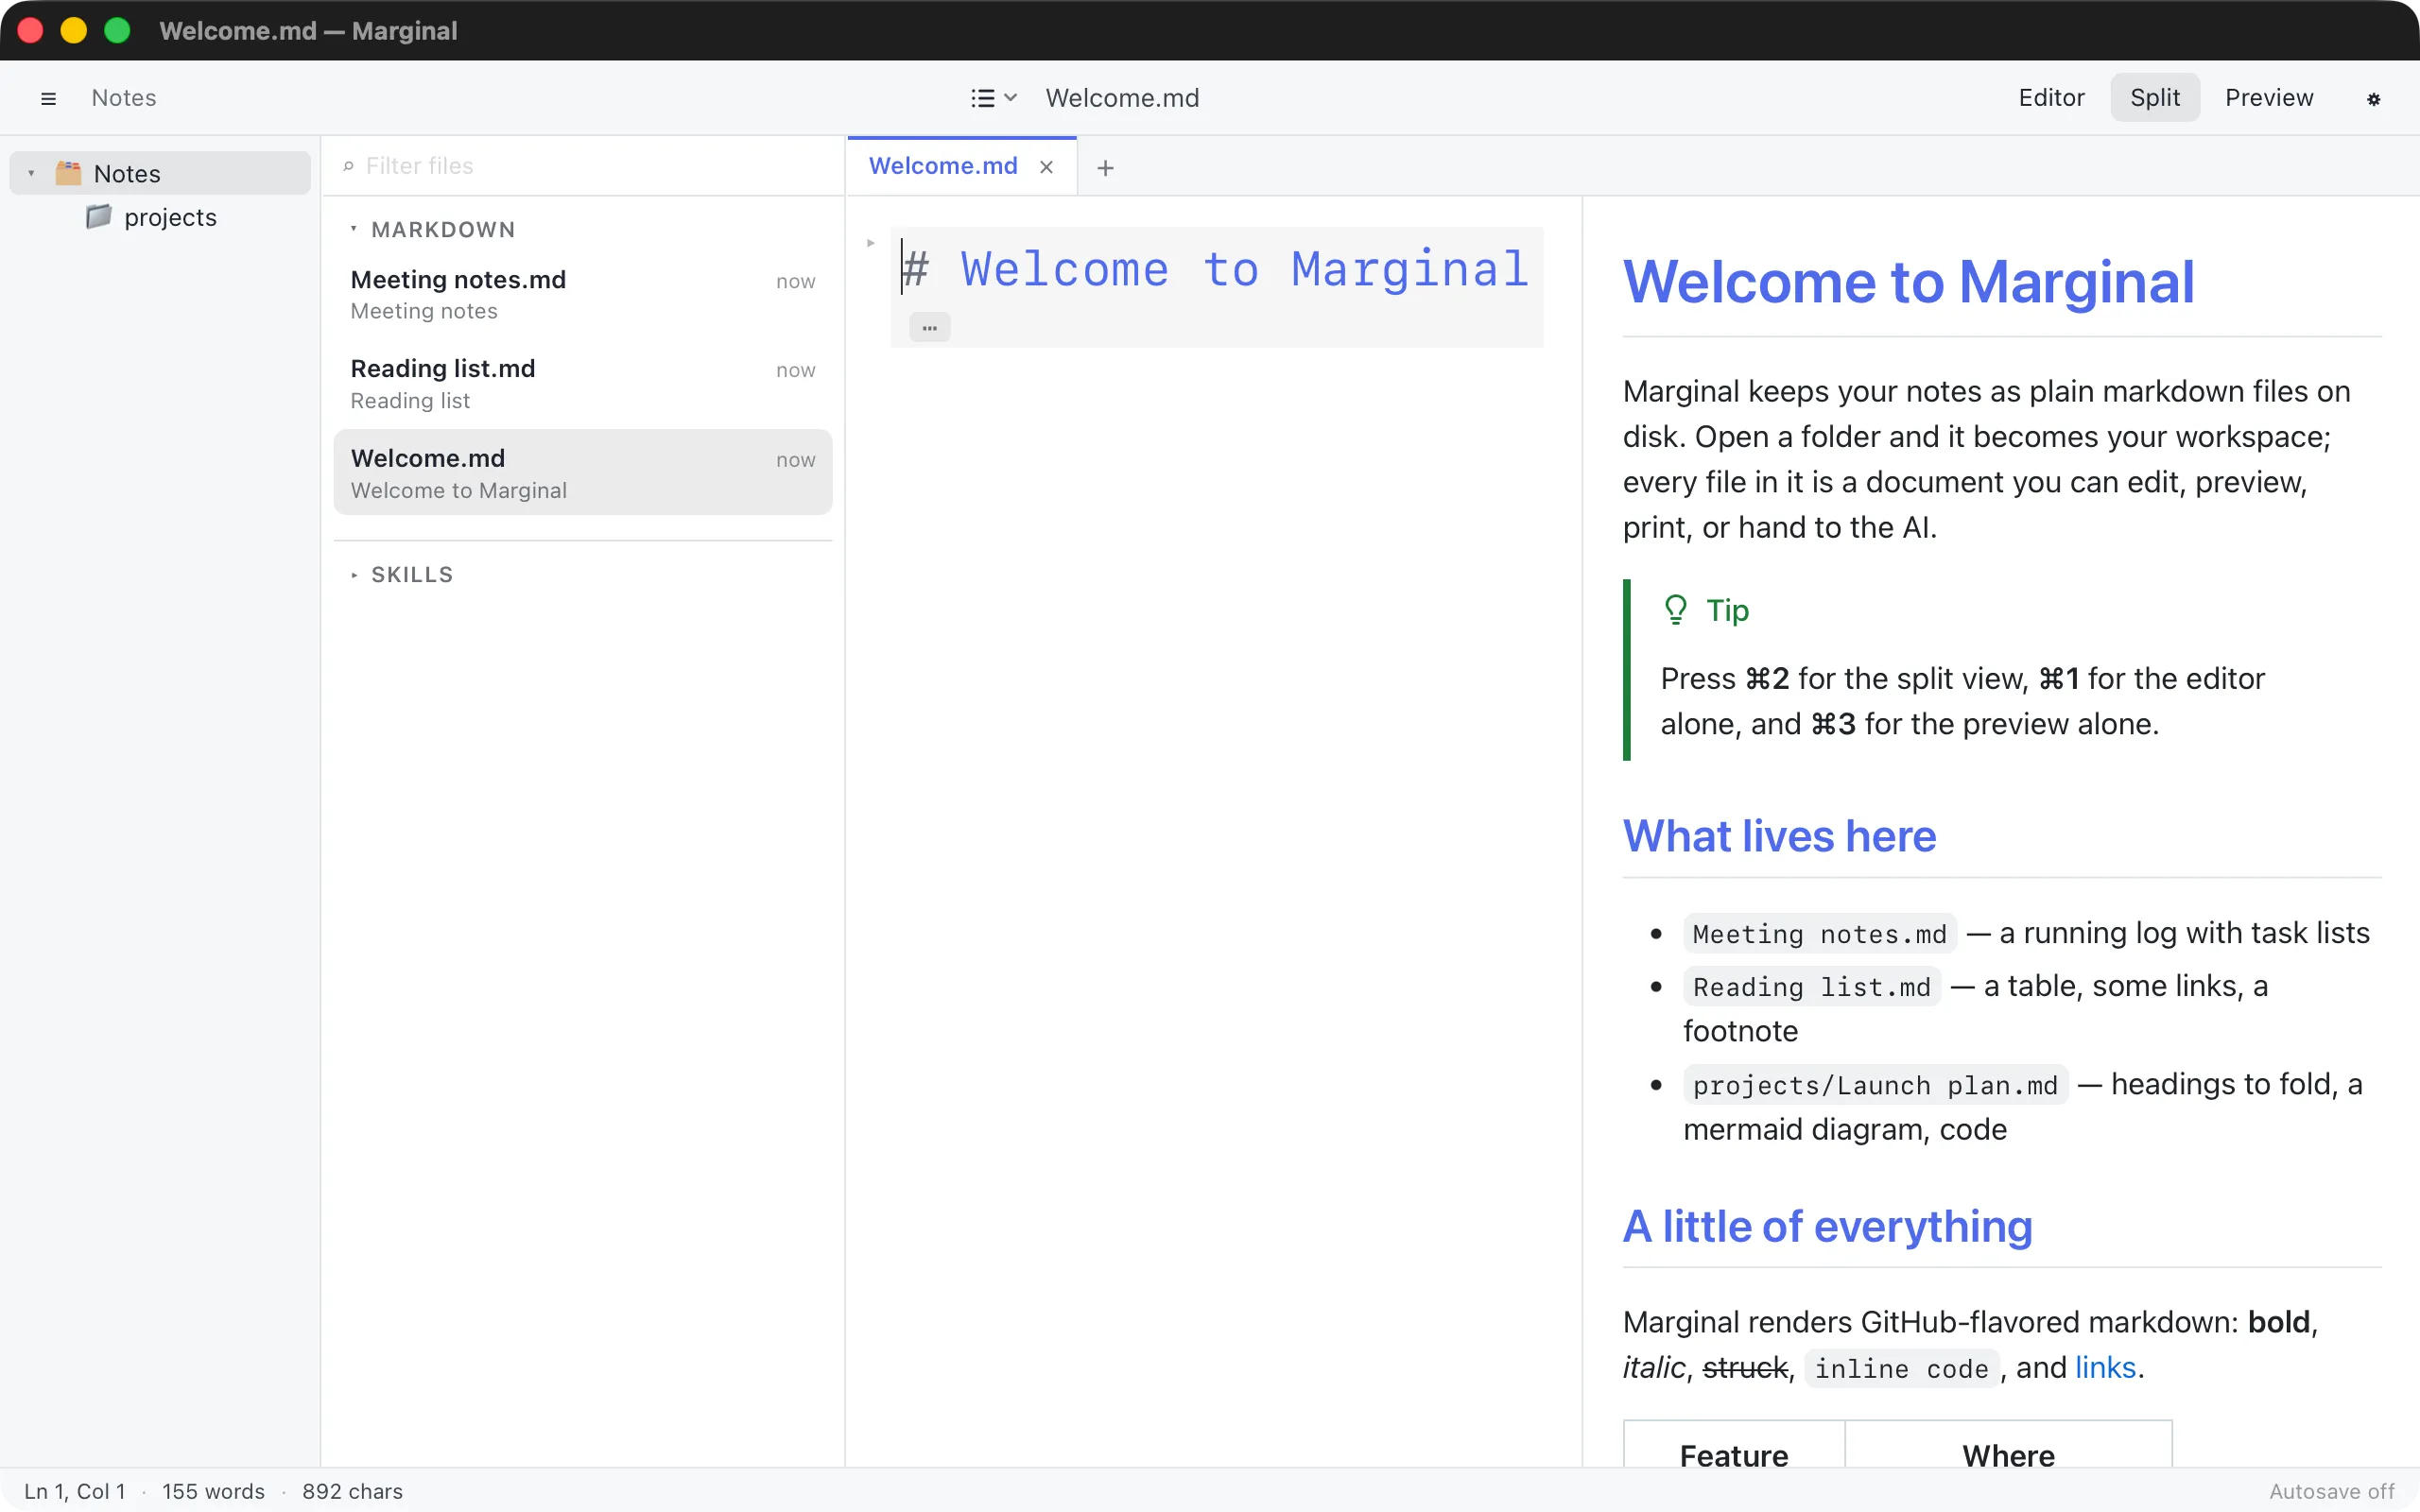Click the yellow window minimize button

pos(73,30)
